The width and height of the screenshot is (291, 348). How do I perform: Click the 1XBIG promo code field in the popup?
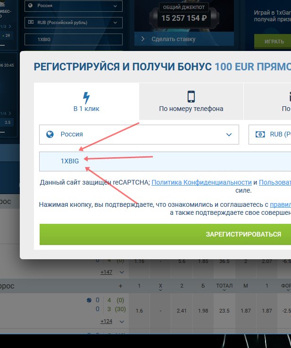click(x=165, y=161)
